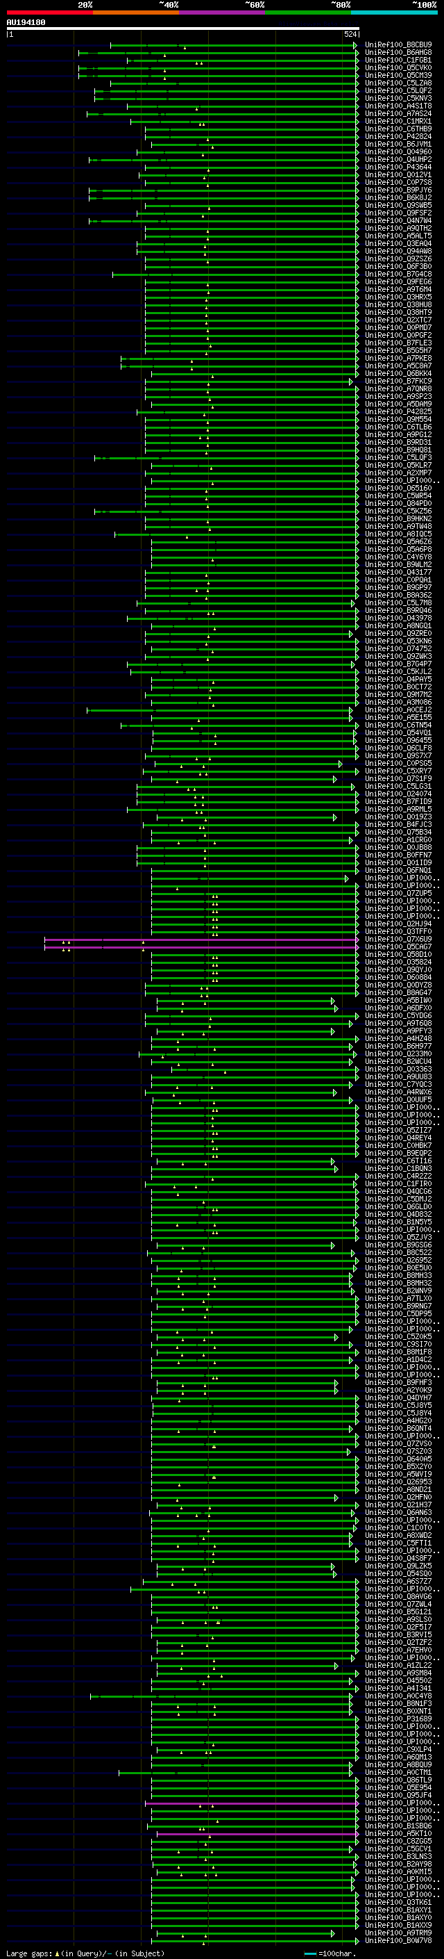Image resolution: width=444 pixels, height=1959 pixels.
Task: Select the UniRef100_Q2HJ94 label
Action: pos(398,924)
